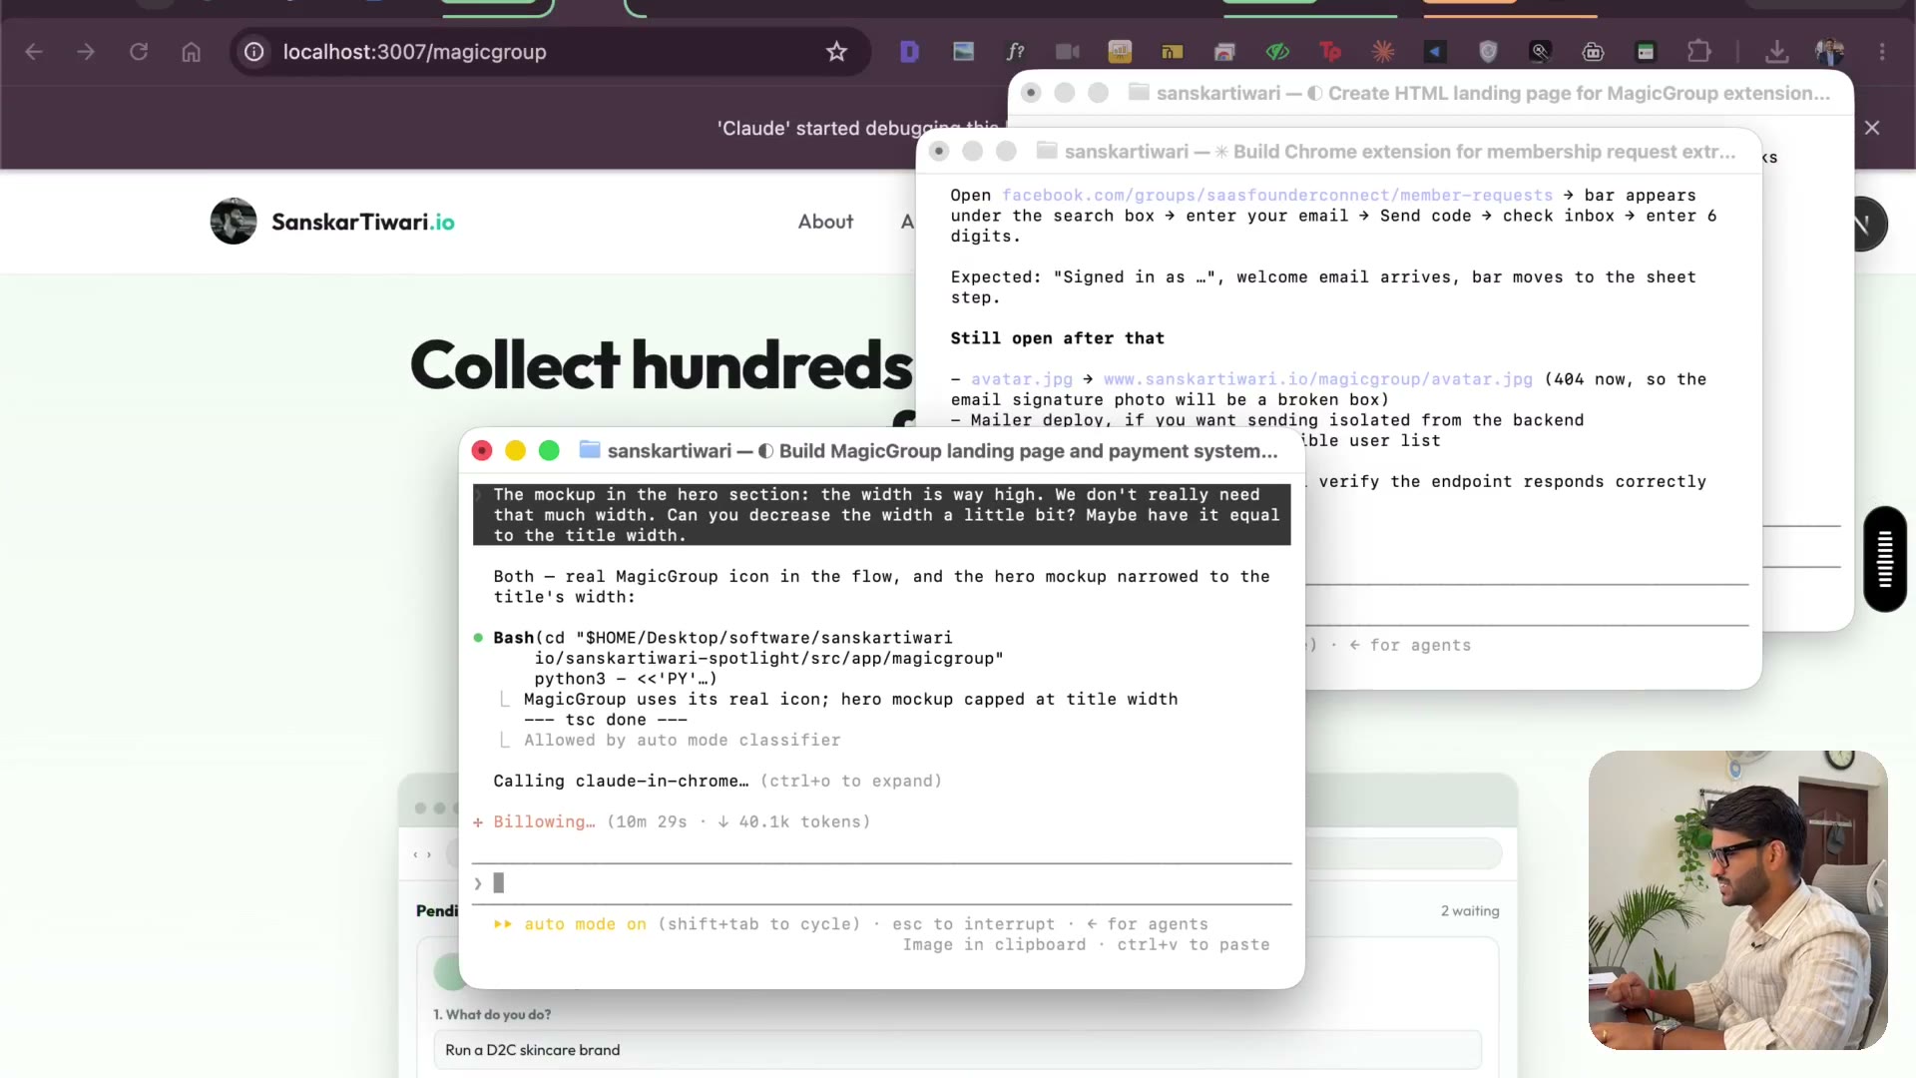The height and width of the screenshot is (1078, 1916).
Task: Open the robot head extension
Action: click(1594, 52)
